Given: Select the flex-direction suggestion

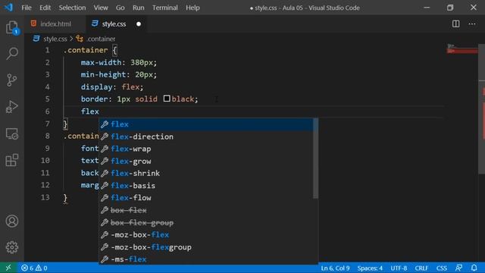Looking at the screenshot, I should 206,136.
